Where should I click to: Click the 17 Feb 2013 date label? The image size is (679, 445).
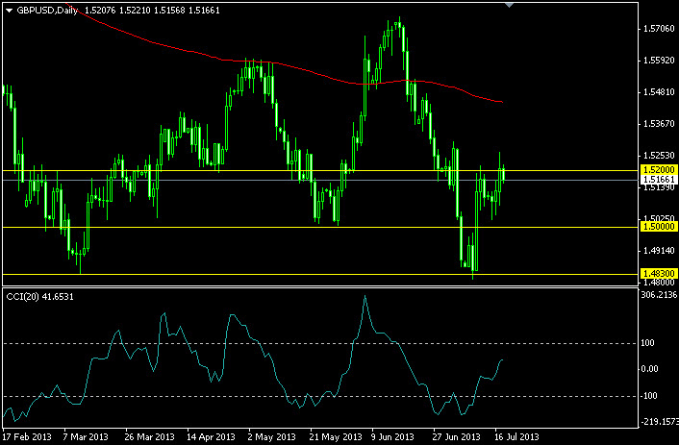click(x=27, y=436)
